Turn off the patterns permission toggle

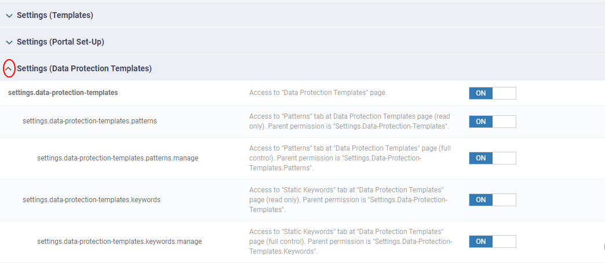[x=493, y=122]
